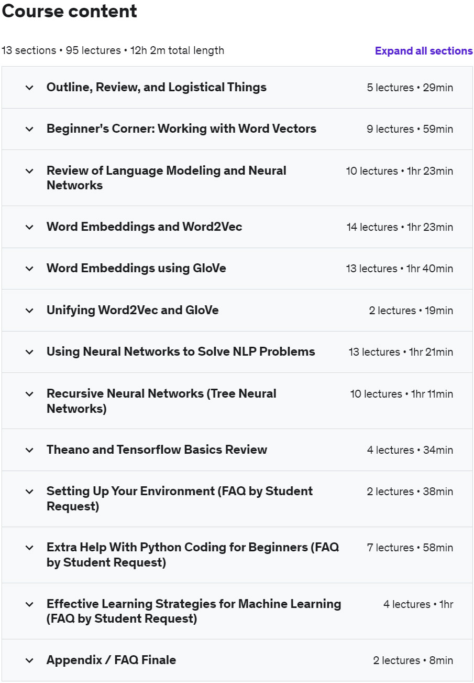Click Theano and Tensorflow Basics Review title
Image resolution: width=474 pixels, height=683 pixels.
tap(157, 450)
